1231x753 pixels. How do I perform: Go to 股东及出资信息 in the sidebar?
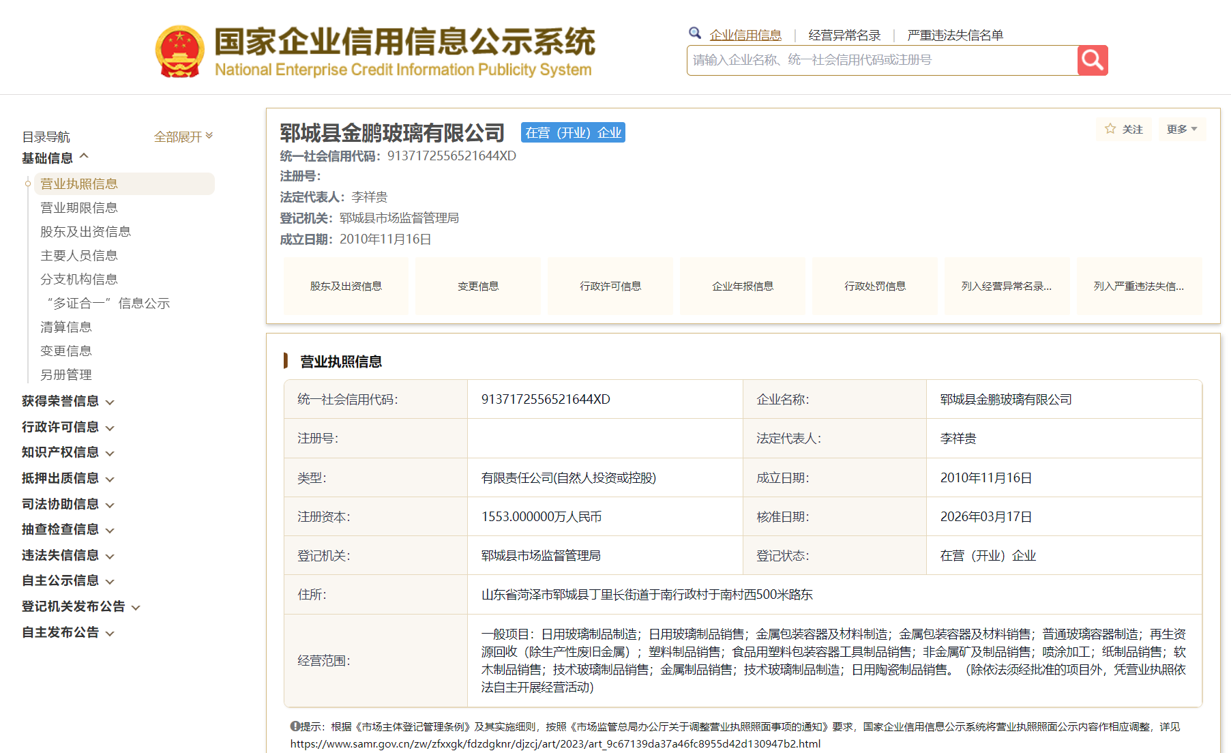(x=85, y=231)
